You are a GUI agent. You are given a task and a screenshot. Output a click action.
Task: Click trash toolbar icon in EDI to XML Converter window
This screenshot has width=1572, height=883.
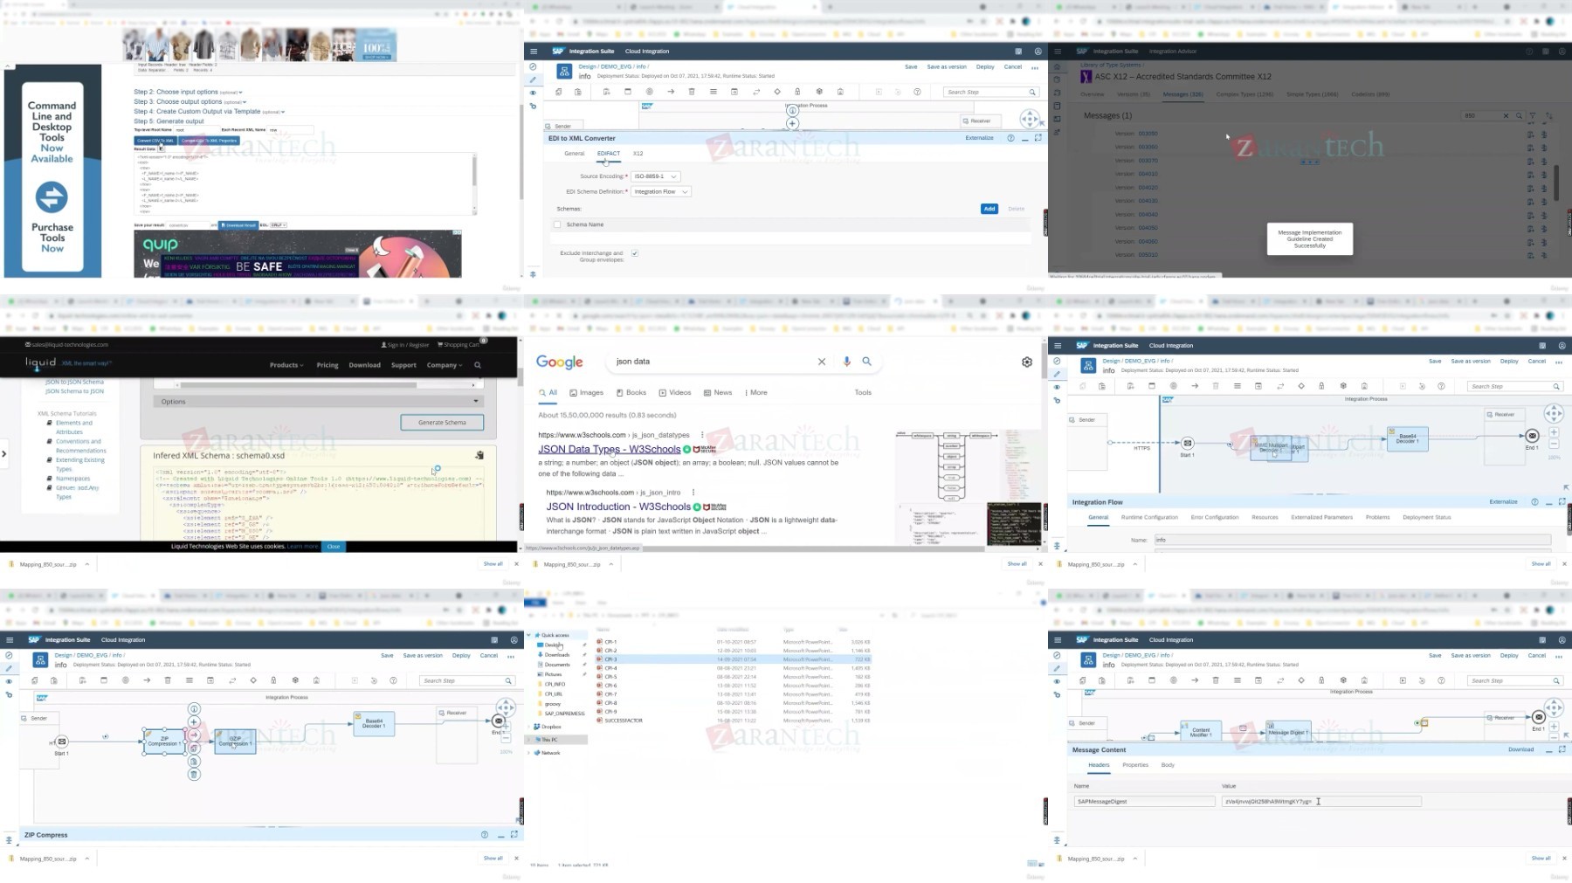692,92
